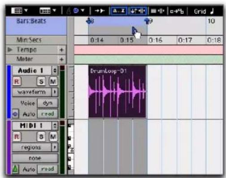Click the blue clock sample-based display icon
Image resolution: width=226 pixels, height=178 pixels.
76,11
